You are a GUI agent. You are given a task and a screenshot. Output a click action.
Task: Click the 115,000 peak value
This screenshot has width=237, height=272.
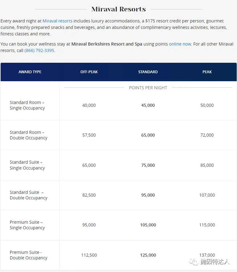click(x=207, y=225)
